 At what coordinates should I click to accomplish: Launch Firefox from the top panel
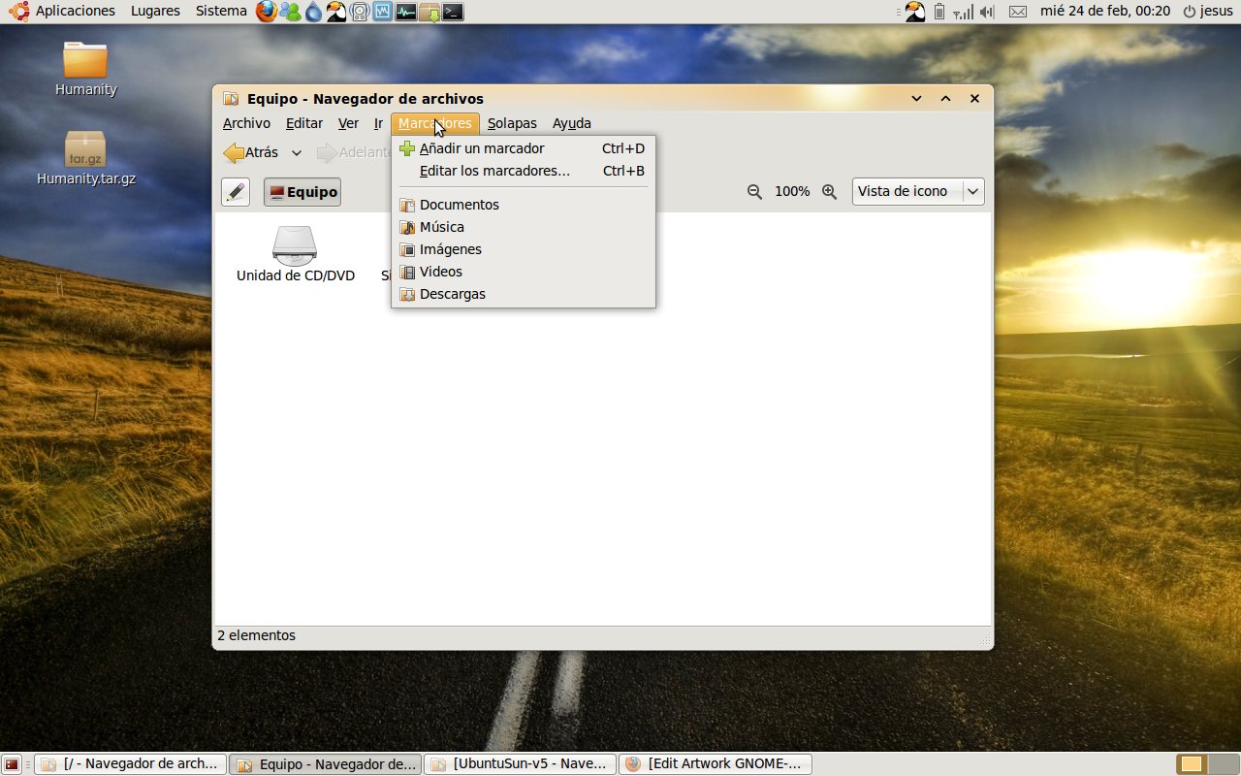click(x=267, y=12)
